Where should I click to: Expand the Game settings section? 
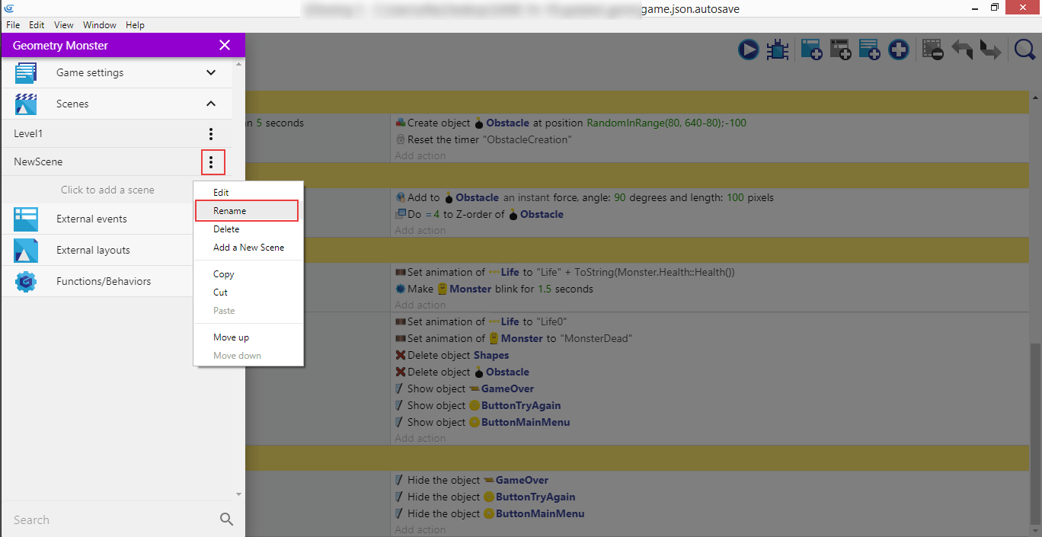click(211, 73)
